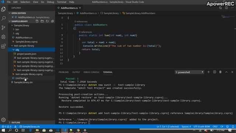This screenshot has height=133, width=236.
Task: Click the SampleLibrary.sln status bar entry
Action: point(30,127)
